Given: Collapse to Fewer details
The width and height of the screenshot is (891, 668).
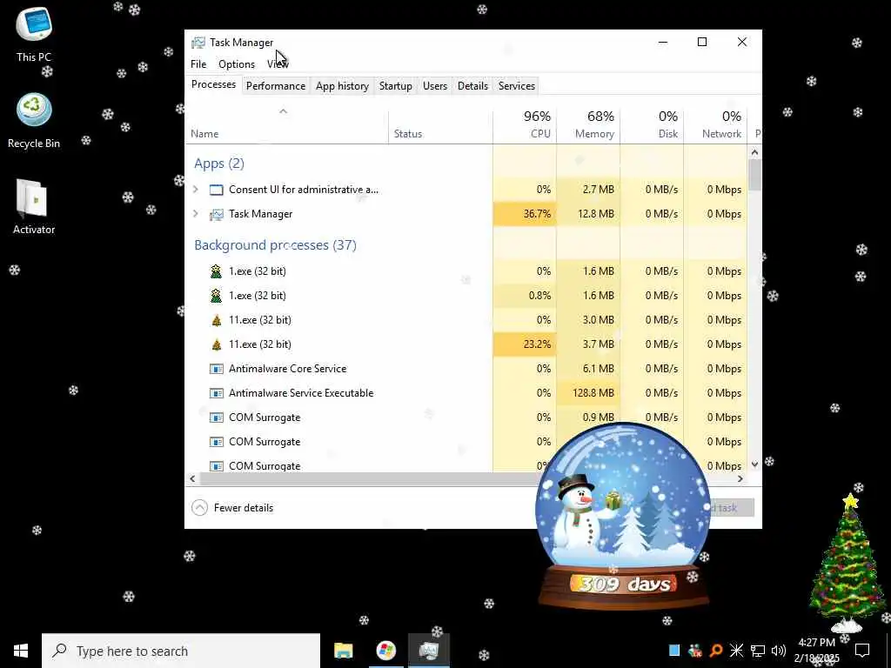Looking at the screenshot, I should [x=232, y=508].
